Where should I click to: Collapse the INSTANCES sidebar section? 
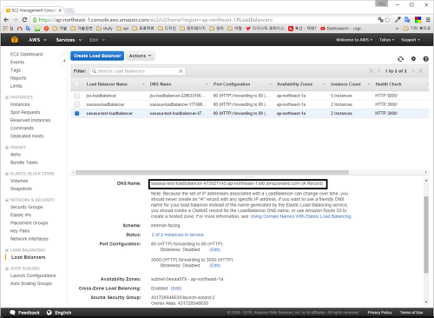point(7,97)
